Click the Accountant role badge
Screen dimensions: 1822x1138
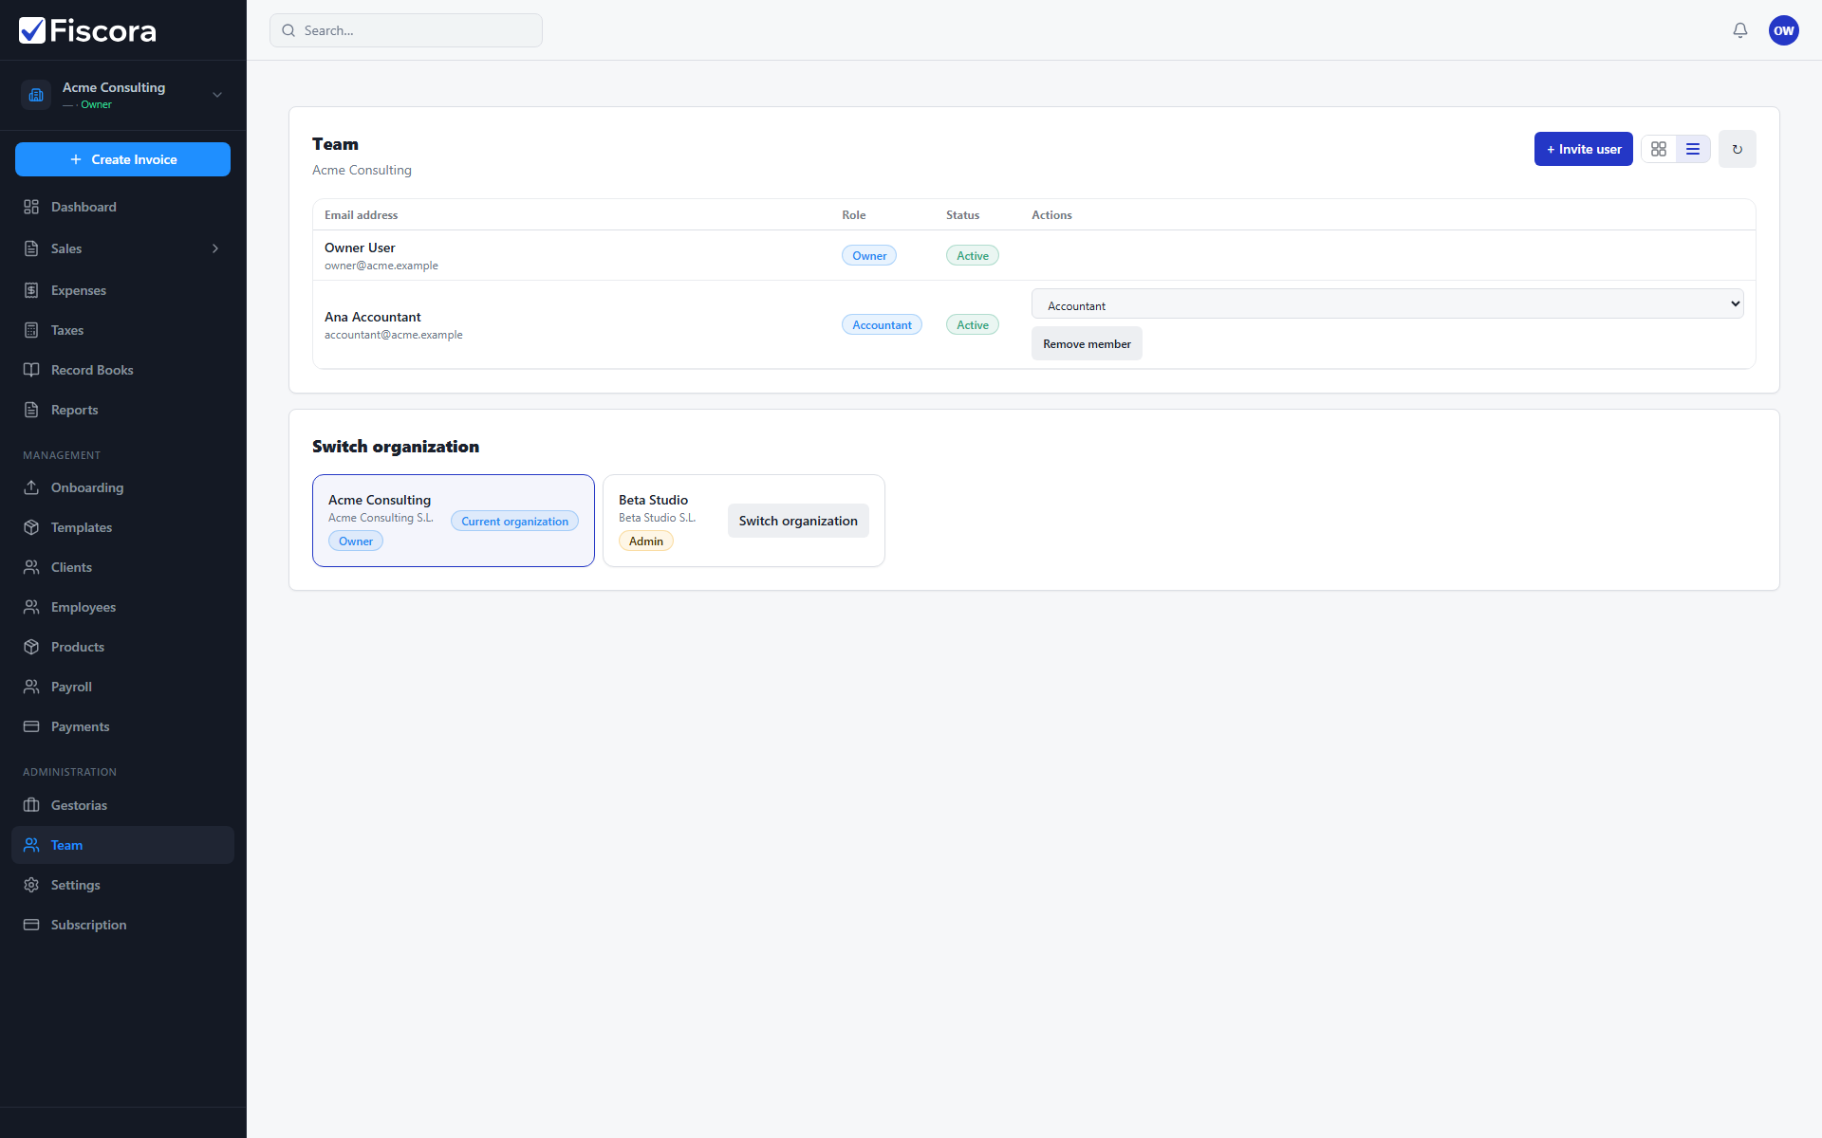pyautogui.click(x=882, y=324)
